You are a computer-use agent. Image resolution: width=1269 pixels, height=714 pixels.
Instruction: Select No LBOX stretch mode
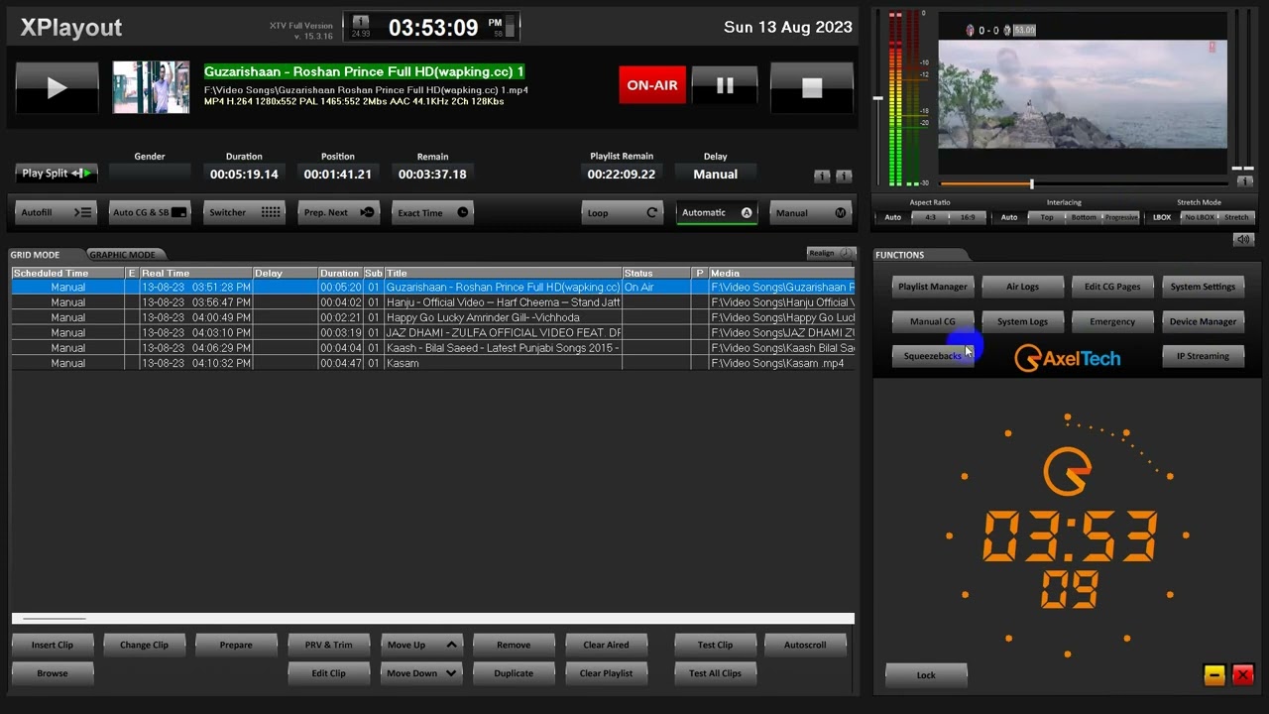(x=1199, y=217)
